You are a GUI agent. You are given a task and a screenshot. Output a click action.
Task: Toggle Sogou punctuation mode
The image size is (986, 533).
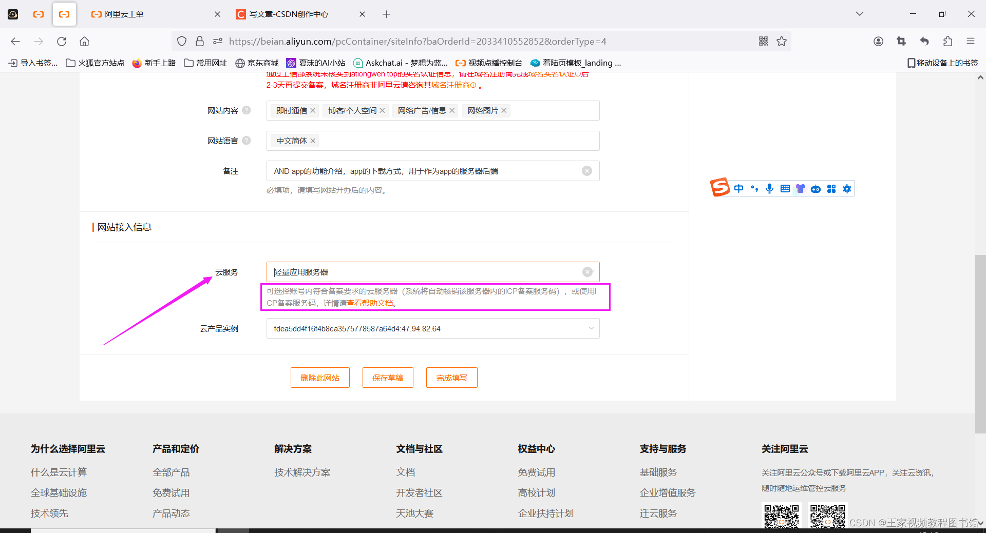point(754,189)
